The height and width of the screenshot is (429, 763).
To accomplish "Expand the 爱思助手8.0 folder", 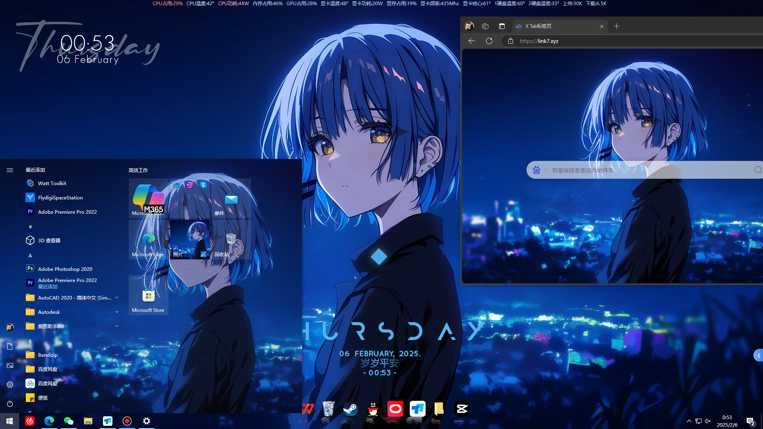I will (117, 326).
